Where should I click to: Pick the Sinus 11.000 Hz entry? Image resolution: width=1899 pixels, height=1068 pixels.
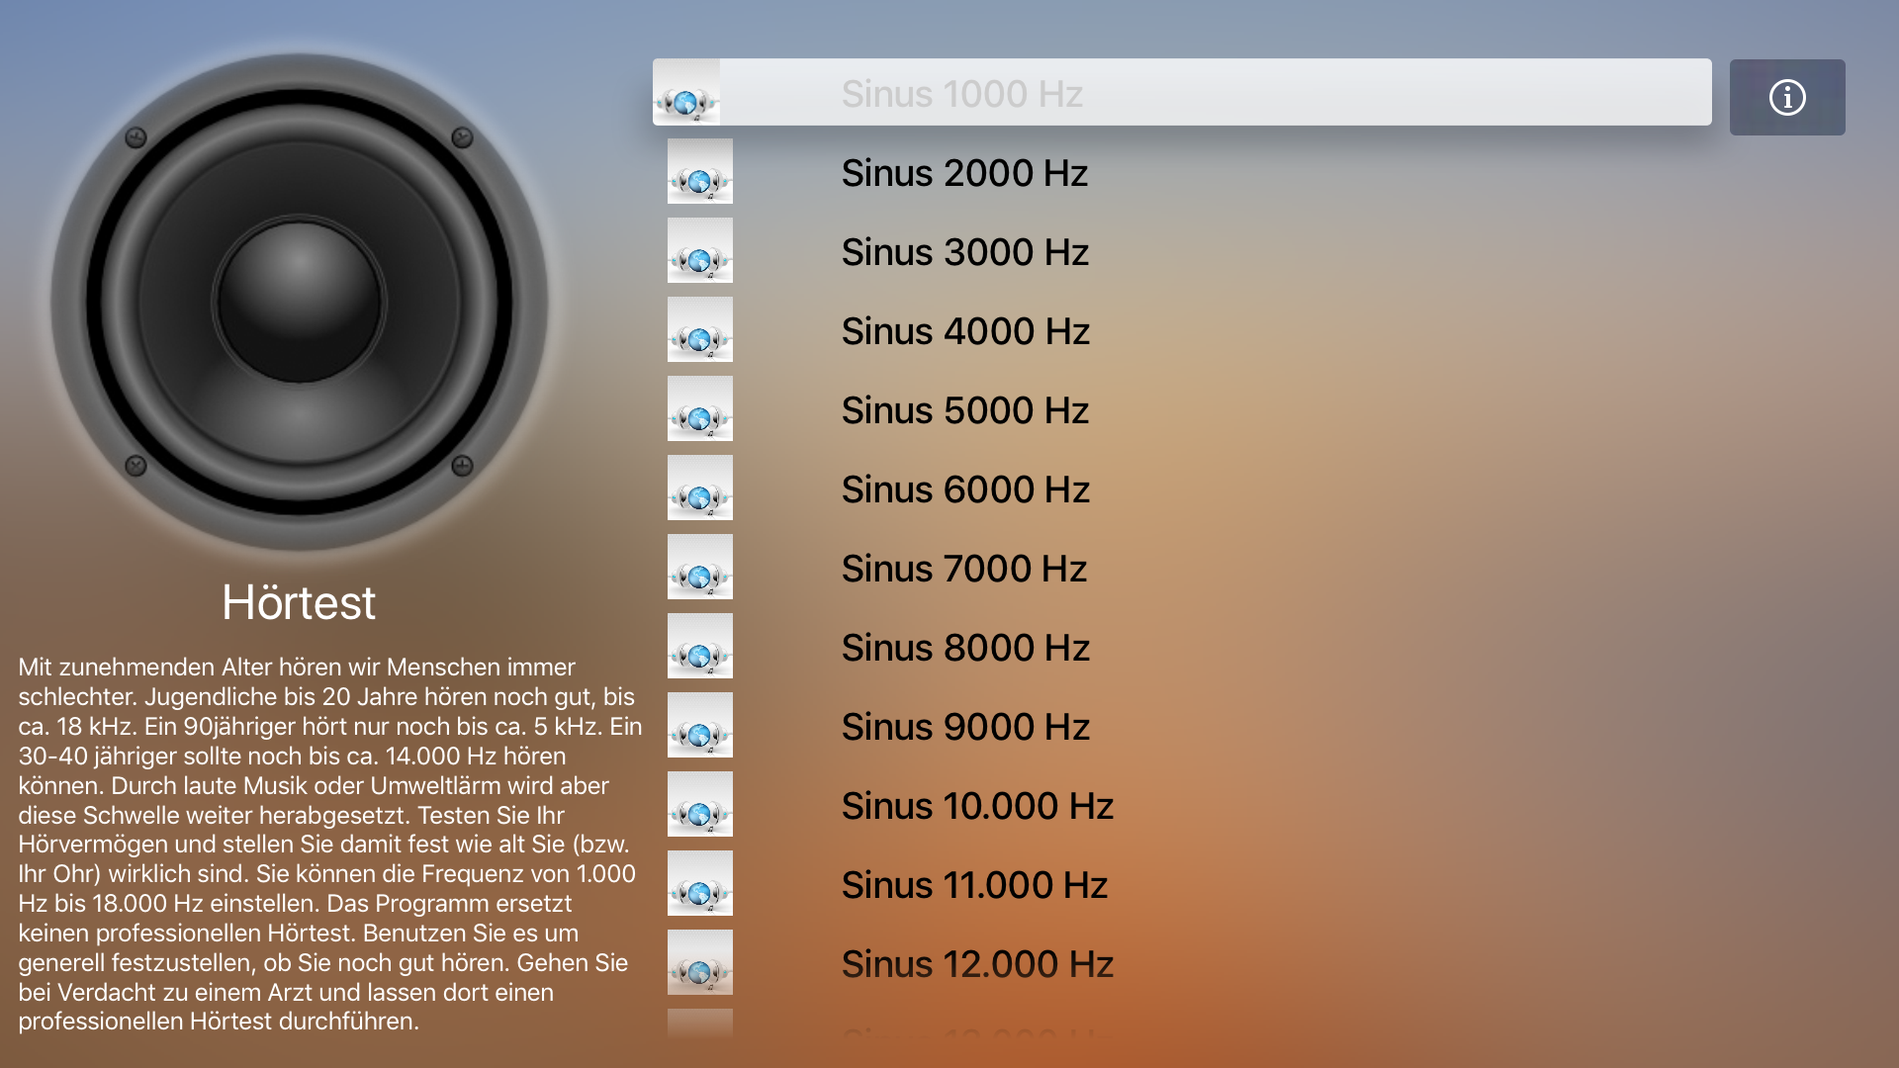pyautogui.click(x=1182, y=884)
